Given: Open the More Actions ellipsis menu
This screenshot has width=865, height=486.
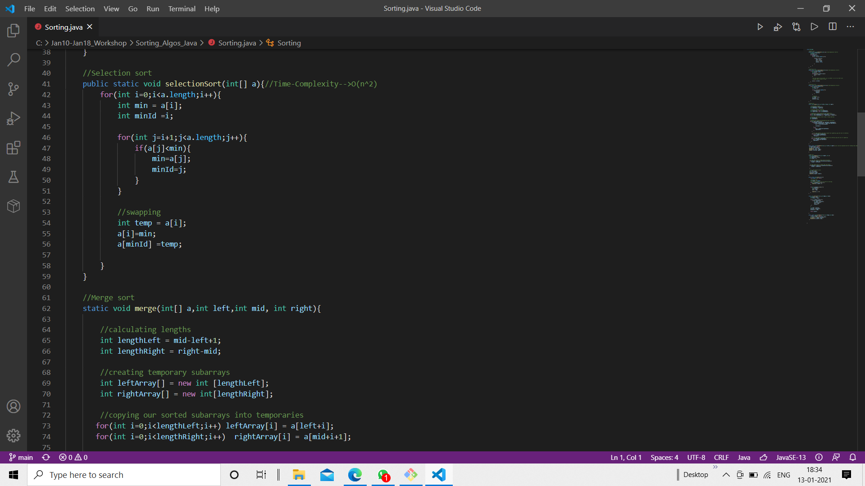Looking at the screenshot, I should [850, 27].
